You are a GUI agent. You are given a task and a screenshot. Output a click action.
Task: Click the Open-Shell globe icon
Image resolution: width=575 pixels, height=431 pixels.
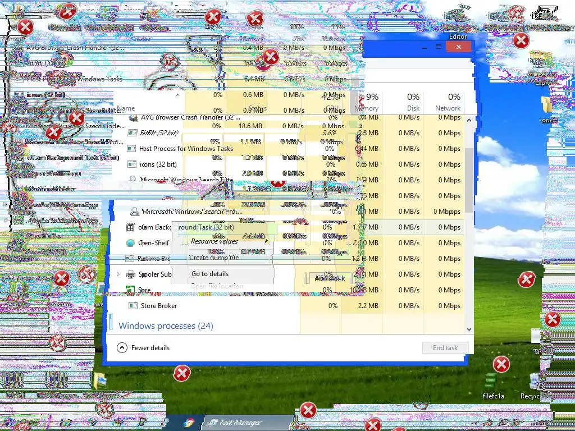130,243
